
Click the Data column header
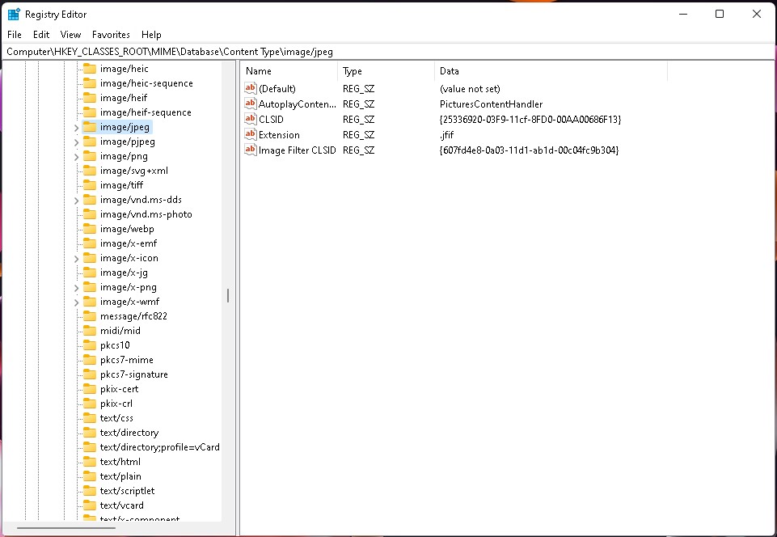pos(550,71)
